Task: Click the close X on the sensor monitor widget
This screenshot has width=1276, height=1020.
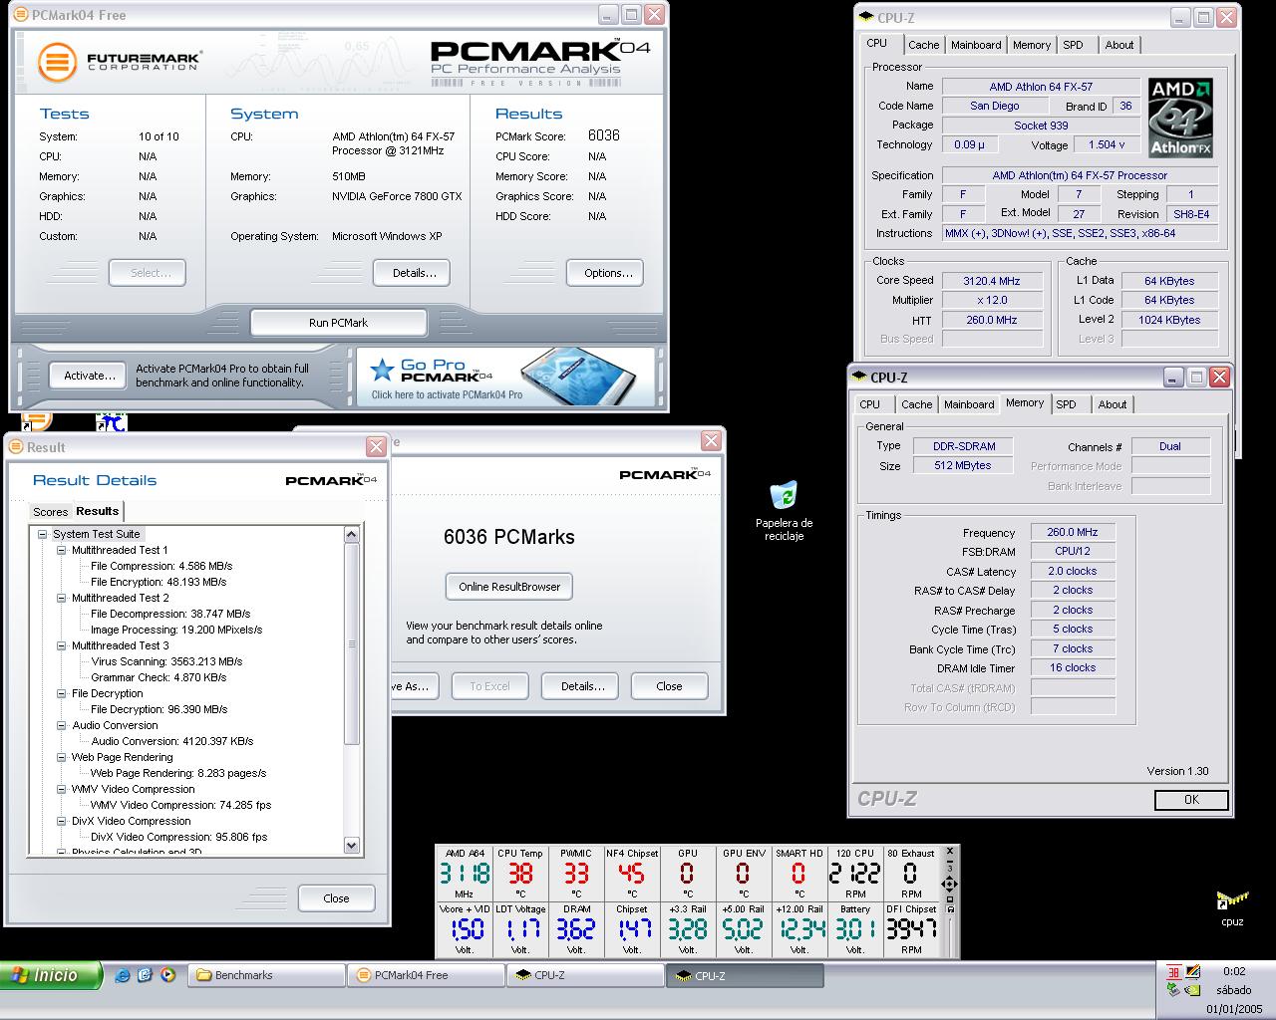Action: pyautogui.click(x=949, y=853)
